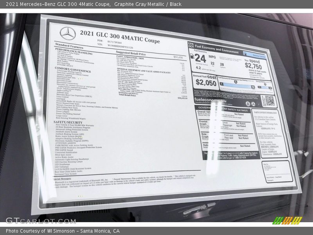313x235 pixels.
Task: Click the "Rain-Sensing Windshield Wipers" feature line
Action: 71,118
